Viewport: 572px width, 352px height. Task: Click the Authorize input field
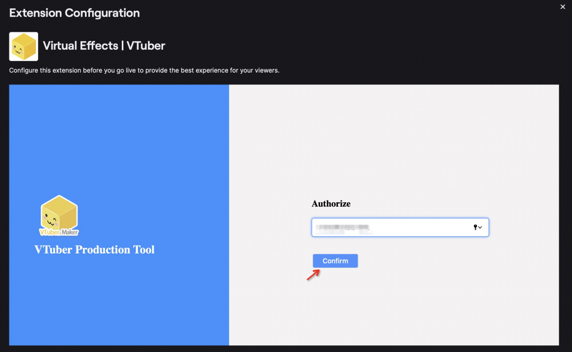click(x=400, y=227)
